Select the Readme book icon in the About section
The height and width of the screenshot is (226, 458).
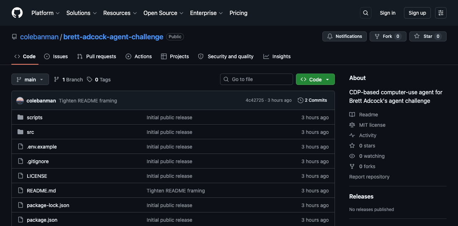click(x=352, y=115)
